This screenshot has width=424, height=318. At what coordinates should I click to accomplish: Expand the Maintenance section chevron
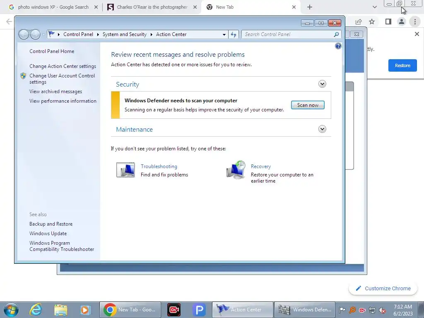tap(322, 129)
